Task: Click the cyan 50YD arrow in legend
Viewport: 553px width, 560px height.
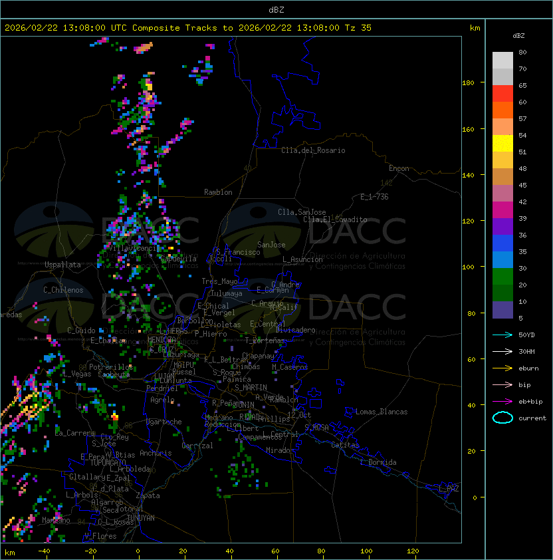Action: [x=502, y=335]
